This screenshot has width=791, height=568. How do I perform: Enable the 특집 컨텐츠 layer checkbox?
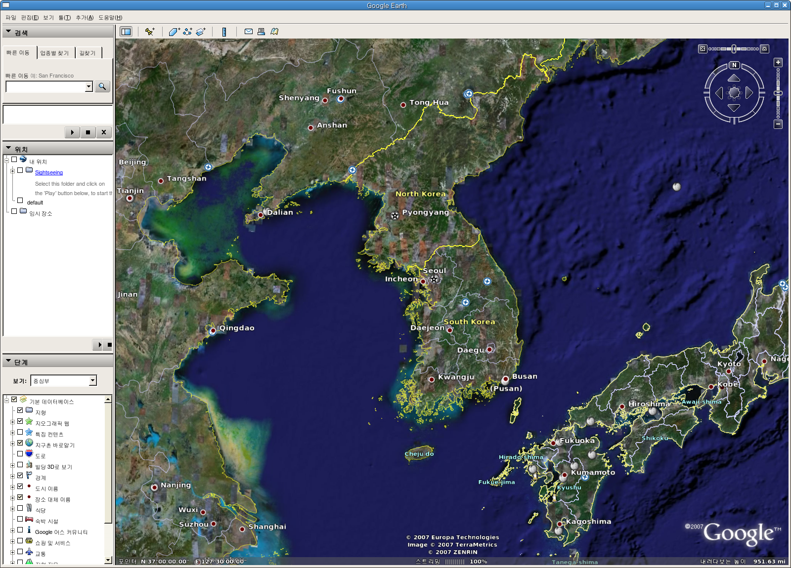click(x=20, y=432)
